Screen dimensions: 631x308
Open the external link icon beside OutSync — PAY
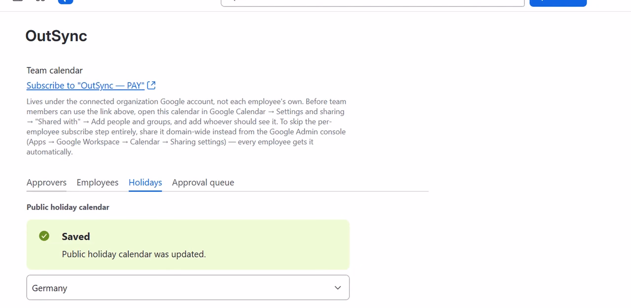(x=151, y=85)
